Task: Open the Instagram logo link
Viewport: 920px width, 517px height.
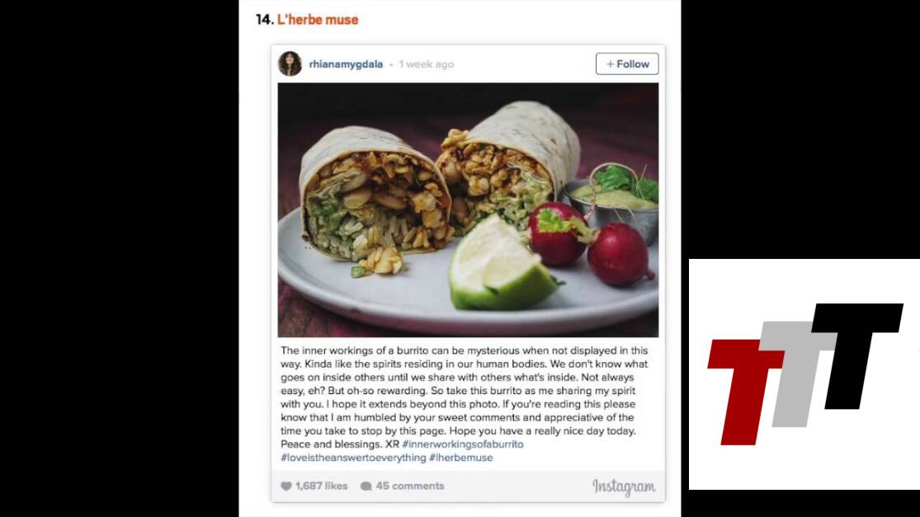Action: tap(624, 486)
